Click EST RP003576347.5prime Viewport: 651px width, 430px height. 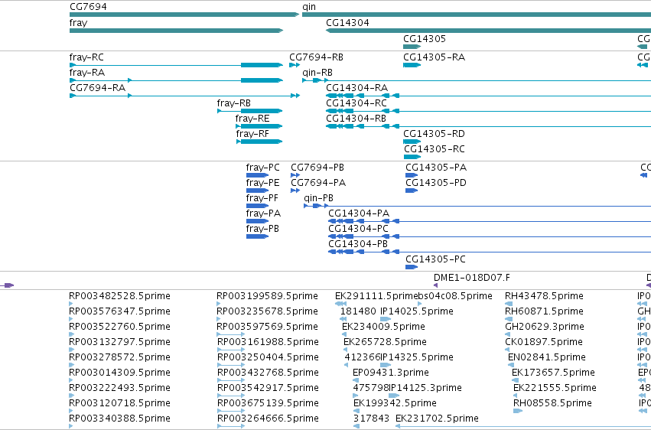pyautogui.click(x=119, y=311)
